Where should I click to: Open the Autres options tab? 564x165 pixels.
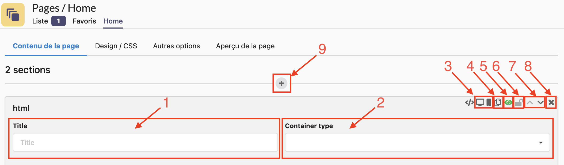pos(176,46)
